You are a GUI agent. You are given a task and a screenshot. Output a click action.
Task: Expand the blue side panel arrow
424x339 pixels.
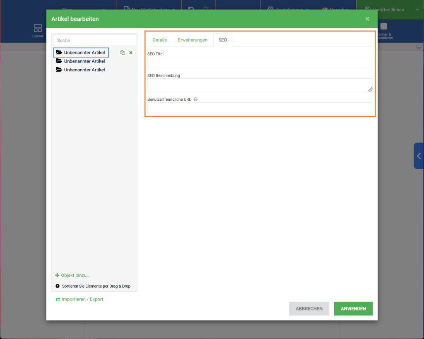(x=419, y=156)
